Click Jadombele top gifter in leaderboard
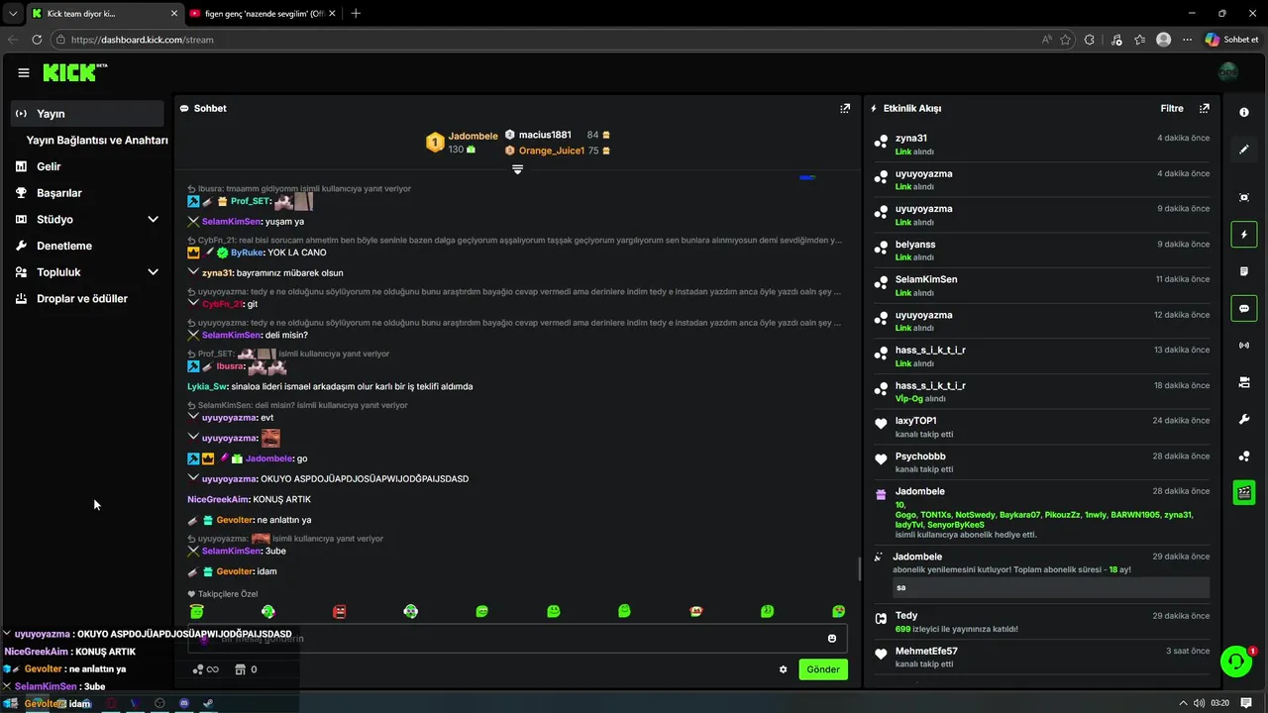Viewport: 1268px width, 713px height. (472, 136)
